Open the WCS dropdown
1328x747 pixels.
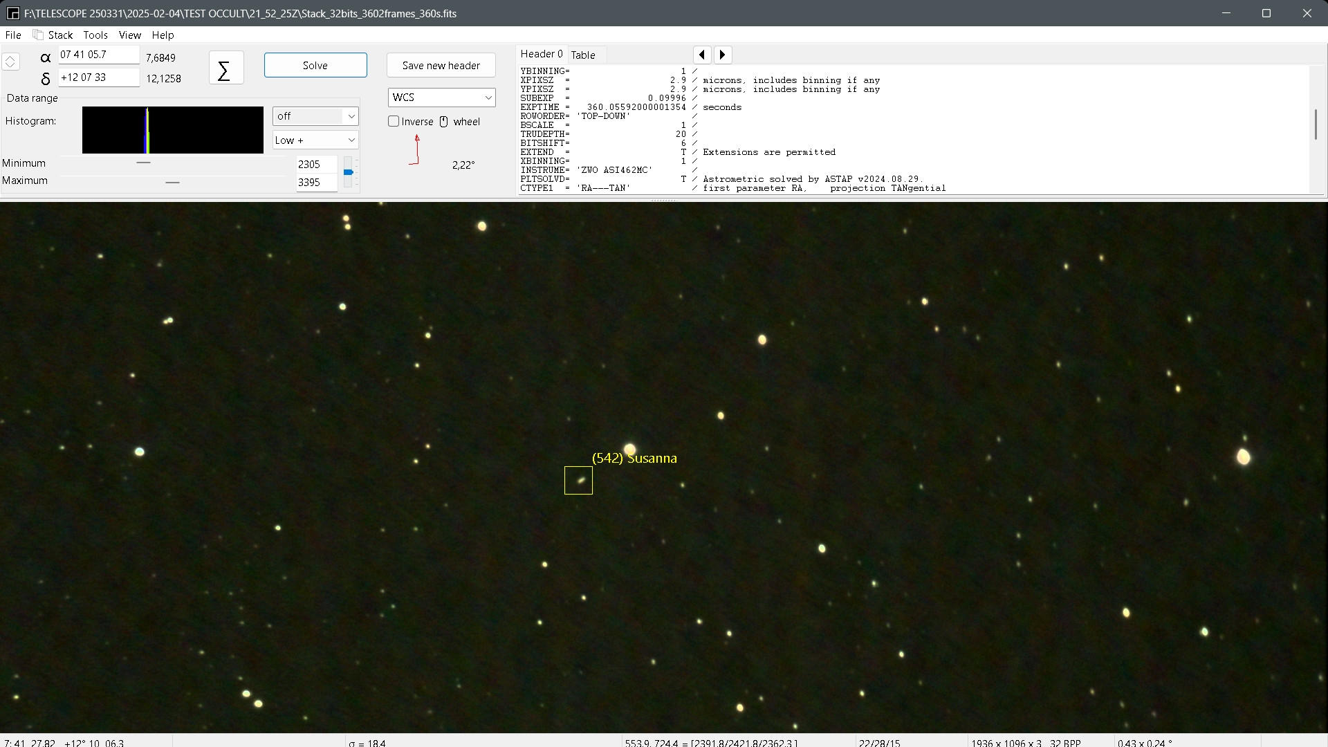coord(442,98)
